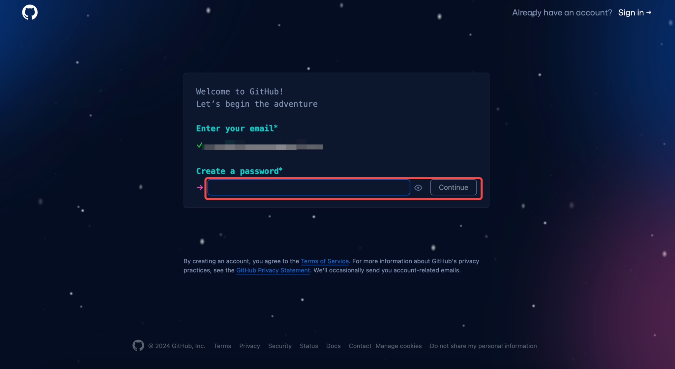Open the footer Terms link
675x369 pixels.
click(x=222, y=346)
